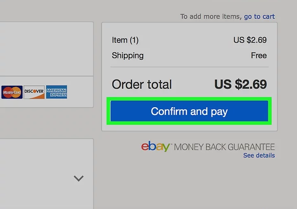Click the bold order total amount
Screen dimensions: 297x209
point(240,84)
